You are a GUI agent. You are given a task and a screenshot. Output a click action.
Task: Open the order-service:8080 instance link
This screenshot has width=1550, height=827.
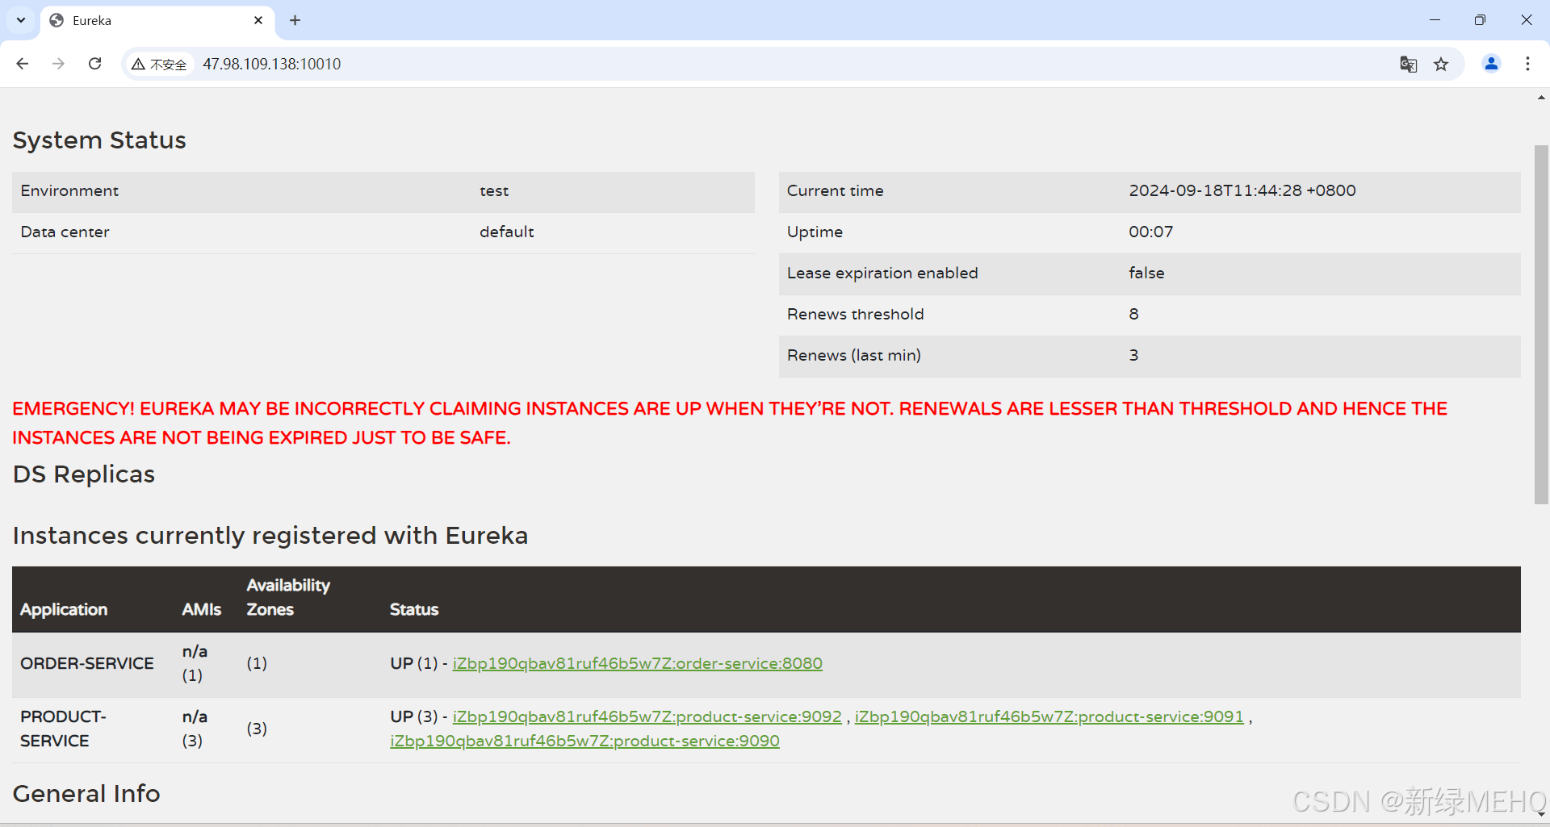point(638,663)
